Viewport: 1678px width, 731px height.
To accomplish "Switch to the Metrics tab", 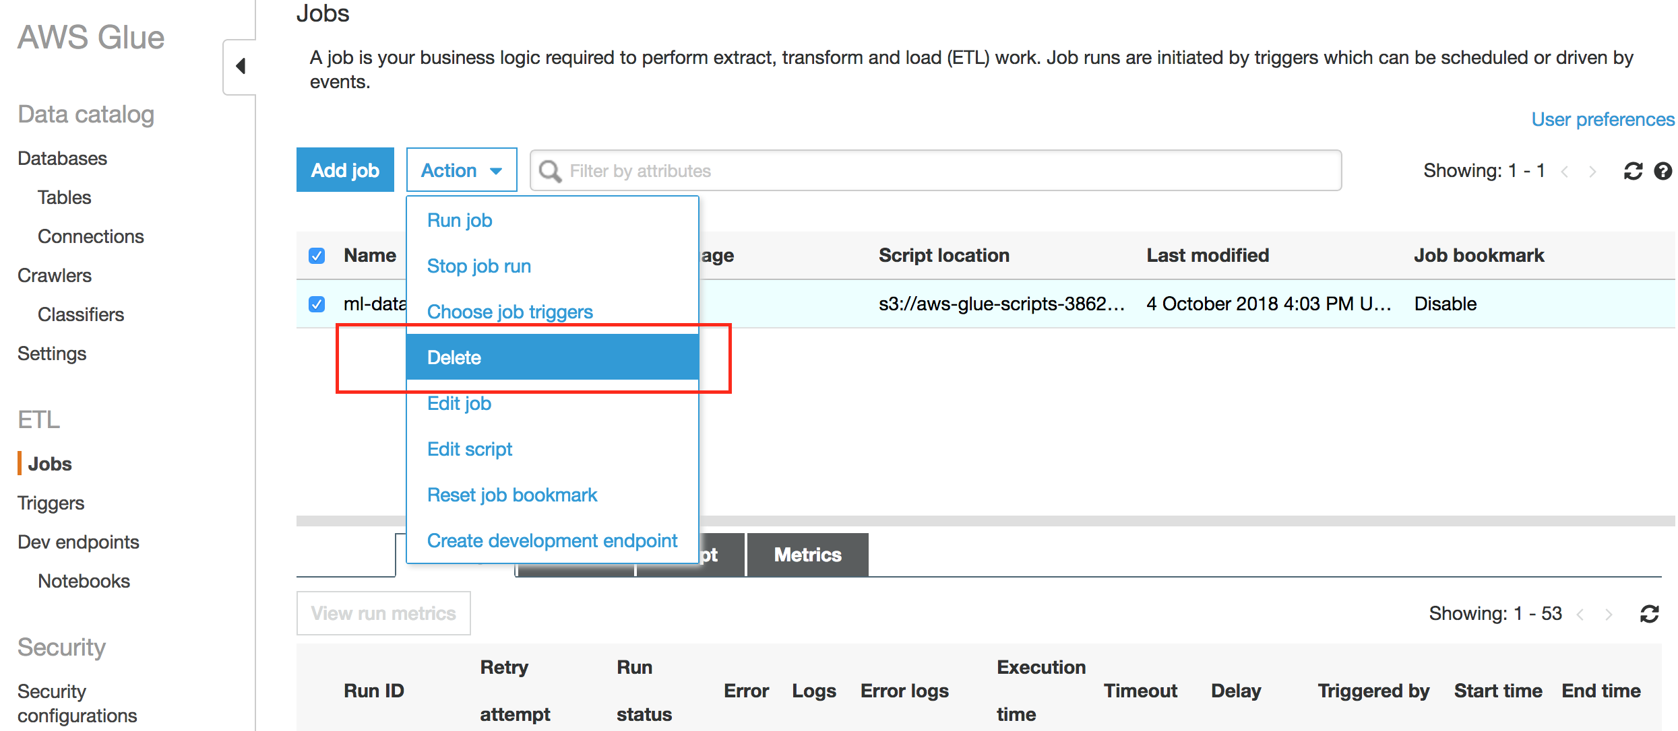I will pyautogui.click(x=807, y=555).
